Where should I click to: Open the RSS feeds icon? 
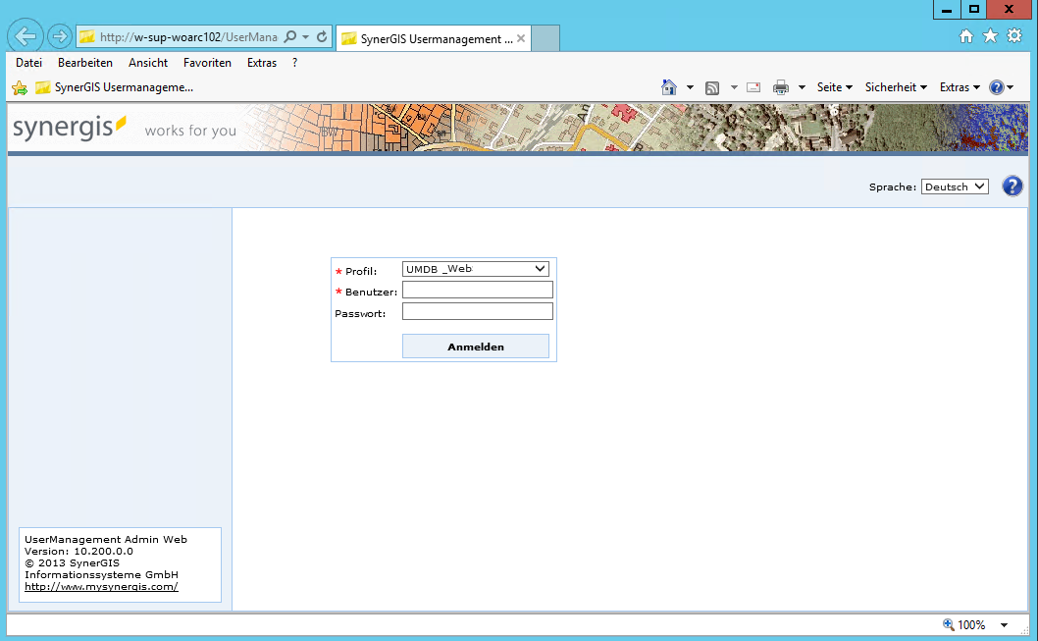click(x=712, y=86)
